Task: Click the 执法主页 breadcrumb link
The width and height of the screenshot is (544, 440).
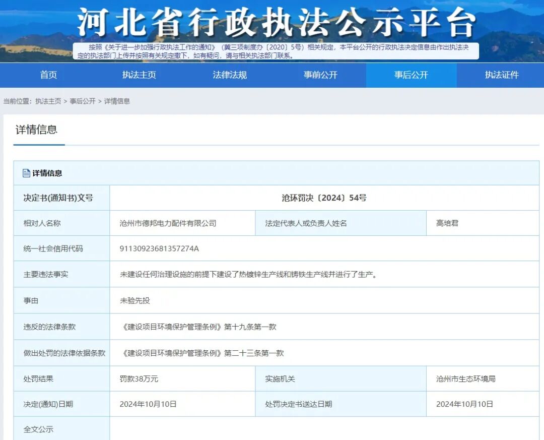Action: (48, 101)
